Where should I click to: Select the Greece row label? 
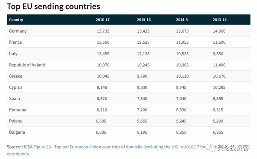[15, 76]
